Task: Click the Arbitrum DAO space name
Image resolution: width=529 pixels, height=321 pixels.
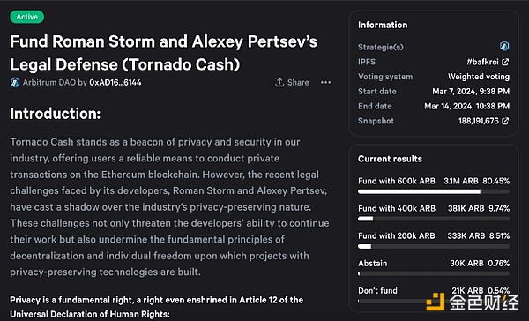Action: (x=49, y=82)
